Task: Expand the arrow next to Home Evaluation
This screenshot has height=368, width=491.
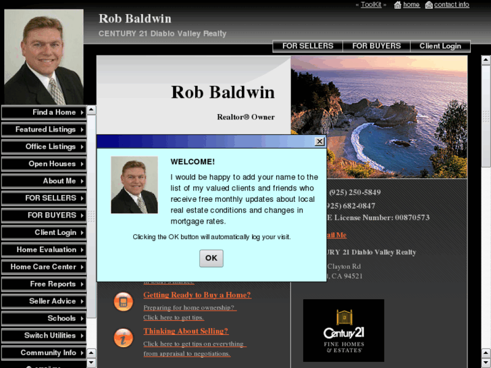Action: pyautogui.click(x=82, y=250)
